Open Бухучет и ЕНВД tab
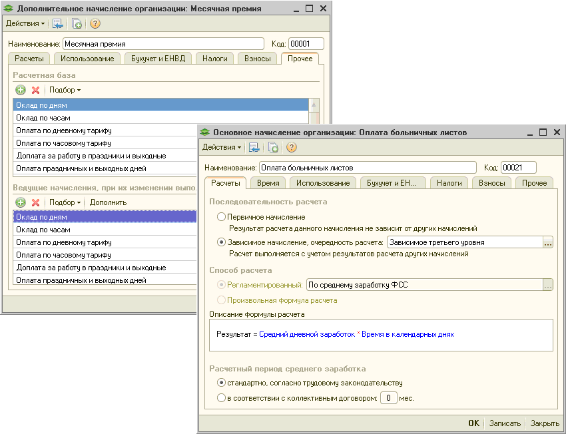Screen dimensions: 566x434 click(158, 59)
